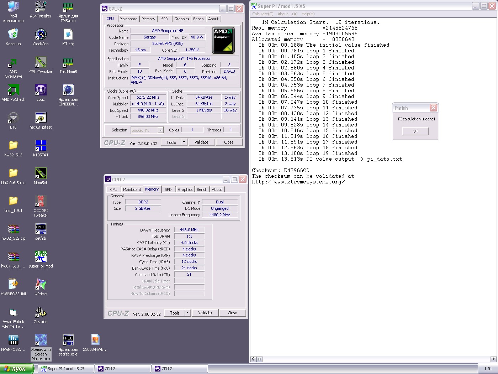Open the LinX-0.6.5-rus folder
Screen dimensions: 498x374
(x=13, y=173)
